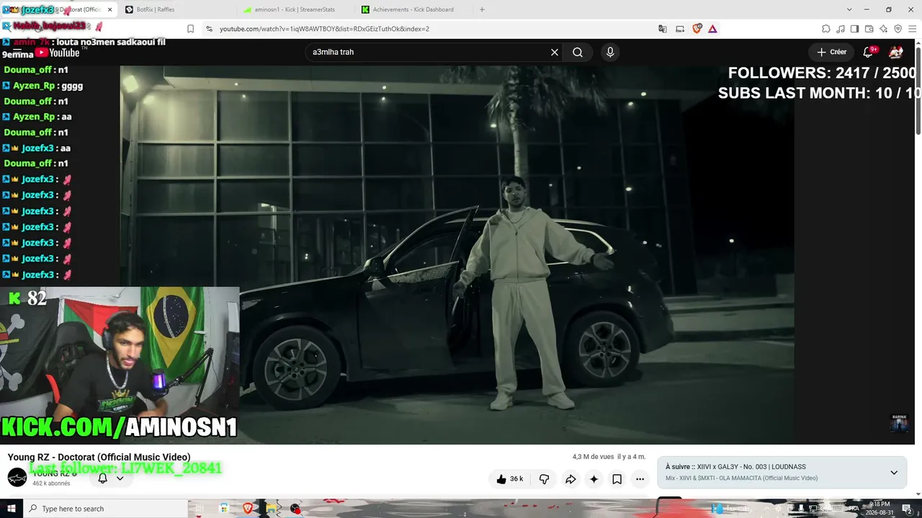Click the page translate icon in address bar

click(x=663, y=29)
